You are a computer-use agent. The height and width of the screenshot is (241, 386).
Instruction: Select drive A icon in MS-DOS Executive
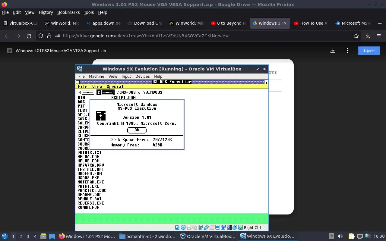click(86, 92)
